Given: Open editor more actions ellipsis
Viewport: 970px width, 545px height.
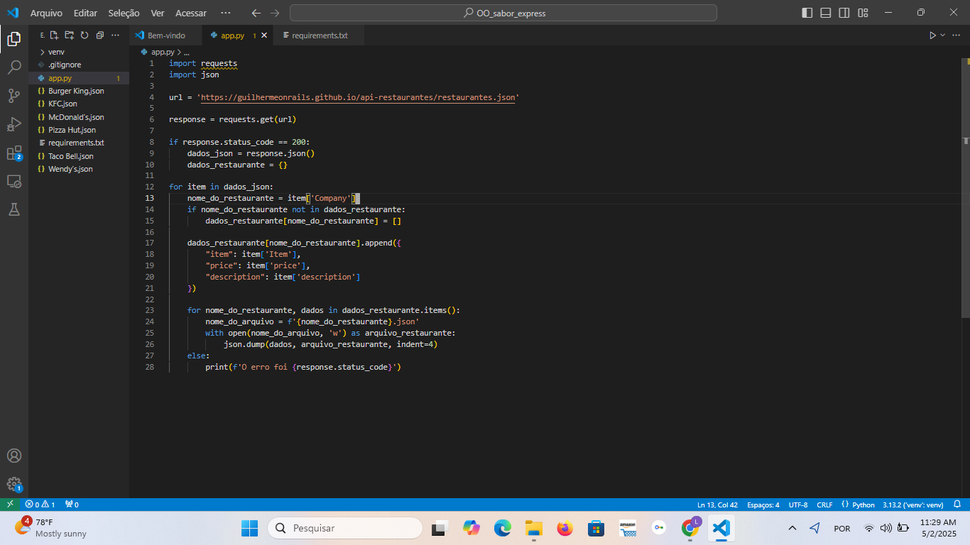Looking at the screenshot, I should [x=957, y=35].
